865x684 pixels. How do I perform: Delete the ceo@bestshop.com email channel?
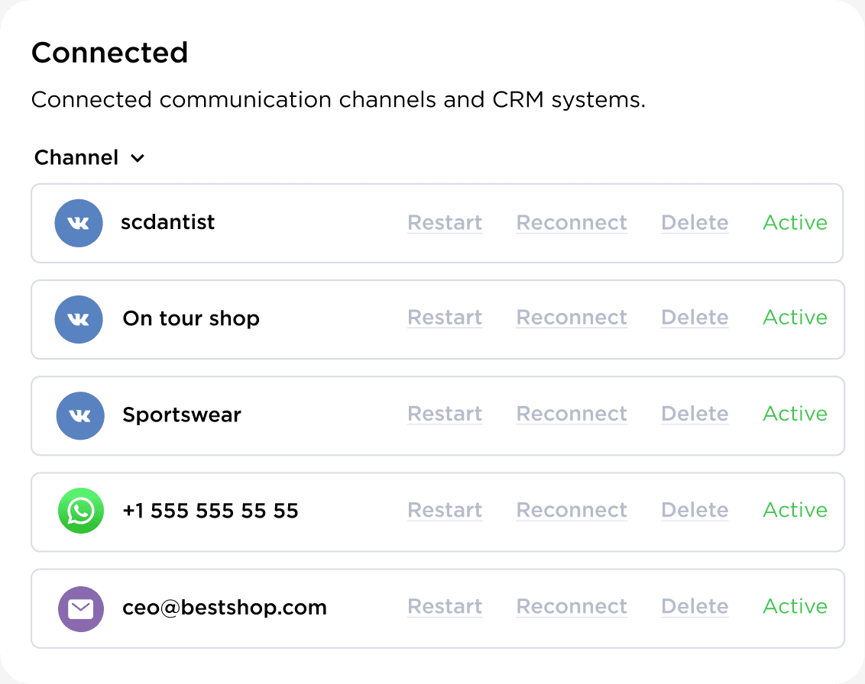point(695,606)
